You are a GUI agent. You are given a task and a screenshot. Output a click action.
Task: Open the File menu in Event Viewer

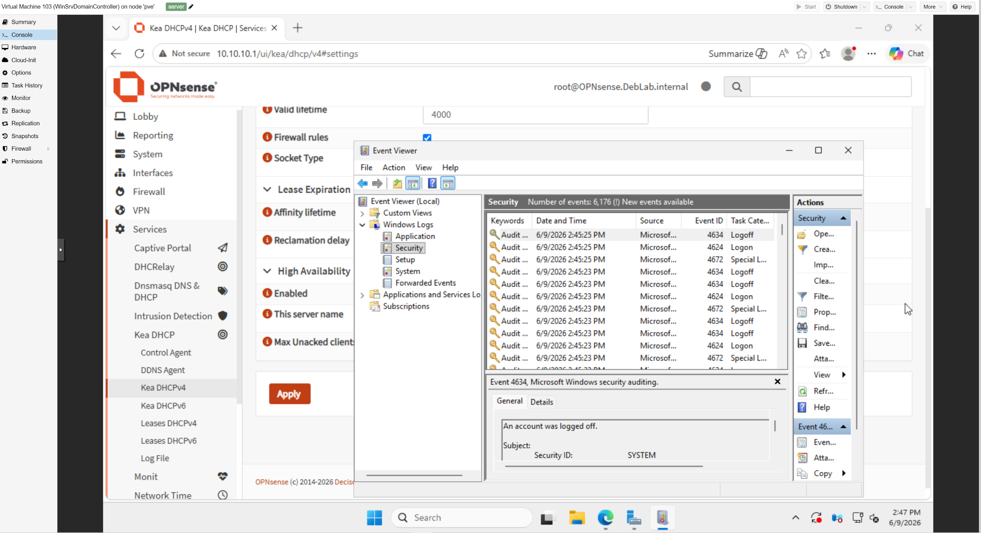[x=366, y=167]
